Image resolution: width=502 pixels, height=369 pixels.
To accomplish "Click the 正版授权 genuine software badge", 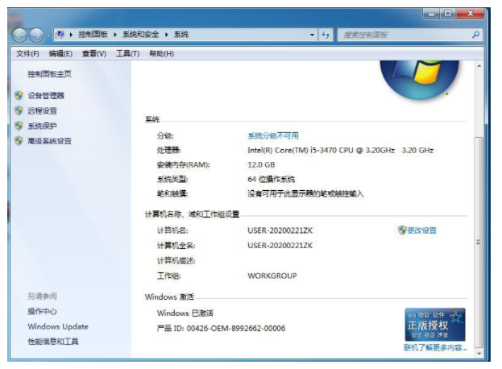I will pos(434,325).
